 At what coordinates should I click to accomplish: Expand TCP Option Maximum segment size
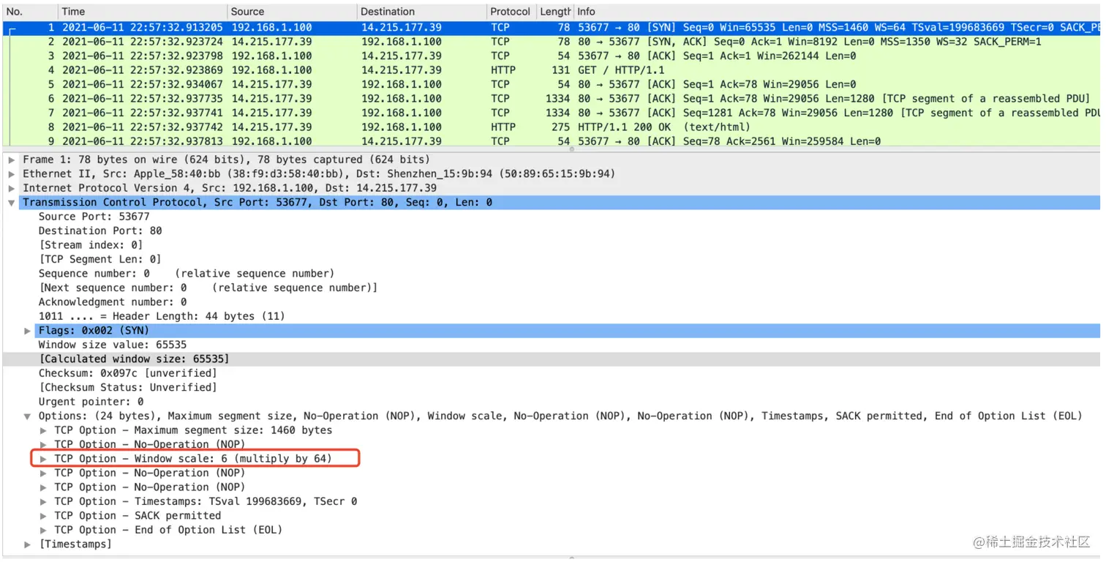[44, 430]
